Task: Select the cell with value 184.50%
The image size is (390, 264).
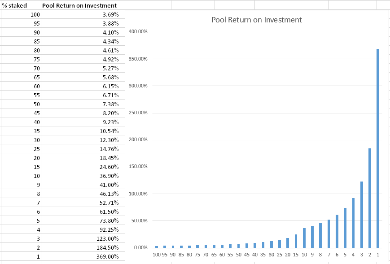Action: point(81,247)
